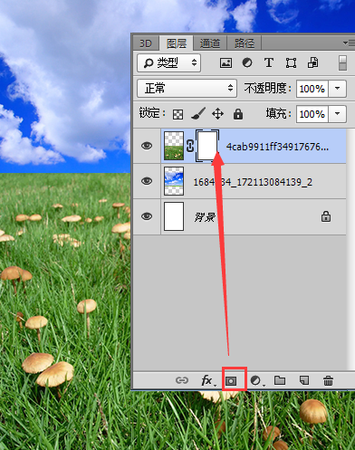
Task: Lock all padlock icon
Action: pyautogui.click(x=238, y=114)
